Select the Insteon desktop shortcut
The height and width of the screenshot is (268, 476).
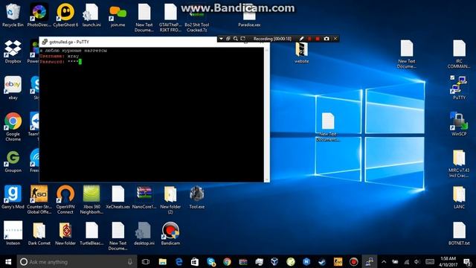13,233
